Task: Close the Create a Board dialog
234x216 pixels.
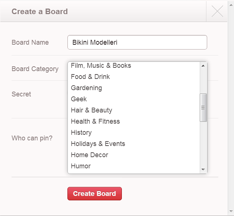Action: pyautogui.click(x=217, y=12)
